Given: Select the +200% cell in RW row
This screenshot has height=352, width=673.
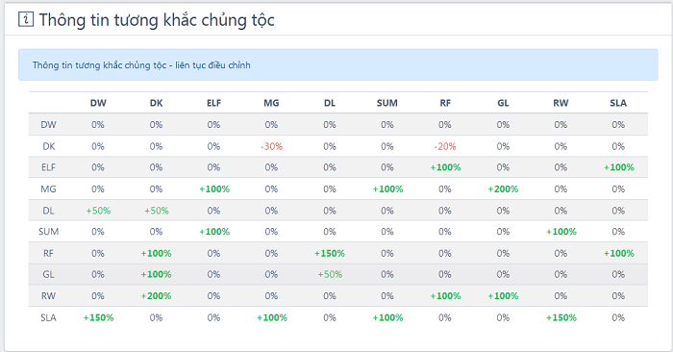Looking at the screenshot, I should pyautogui.click(x=156, y=296).
